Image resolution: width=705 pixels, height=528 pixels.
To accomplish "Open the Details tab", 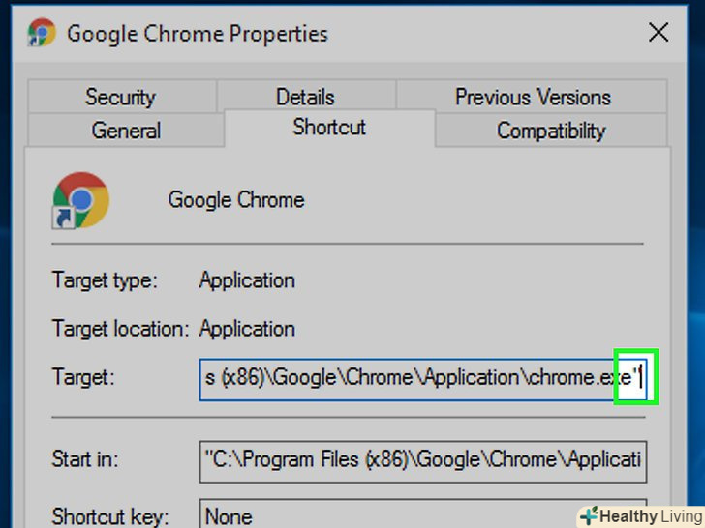I will [x=305, y=97].
